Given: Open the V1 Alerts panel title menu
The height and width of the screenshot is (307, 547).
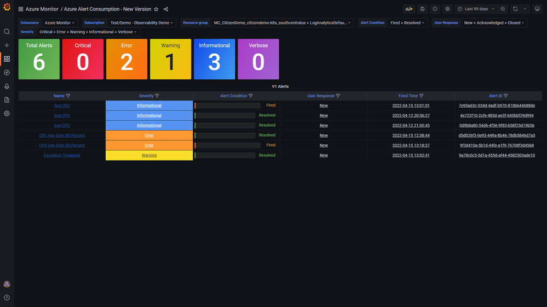Looking at the screenshot, I should click(280, 86).
